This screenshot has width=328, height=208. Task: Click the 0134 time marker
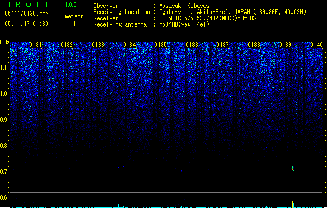coord(129,45)
